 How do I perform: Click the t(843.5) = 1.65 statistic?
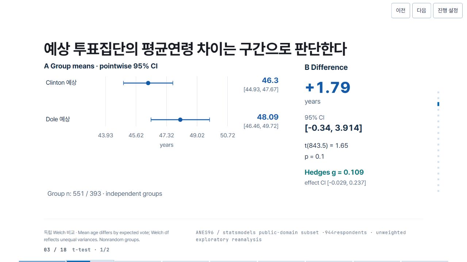tap(326, 146)
